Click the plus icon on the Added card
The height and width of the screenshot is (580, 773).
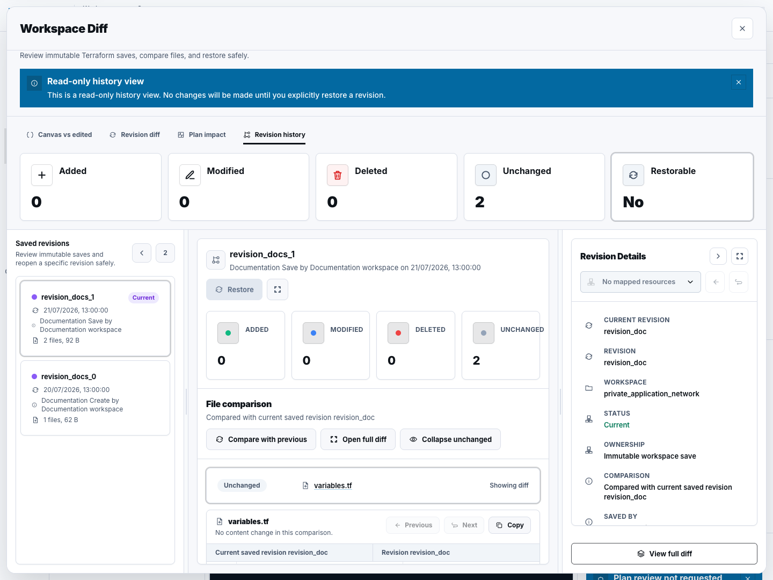click(42, 175)
